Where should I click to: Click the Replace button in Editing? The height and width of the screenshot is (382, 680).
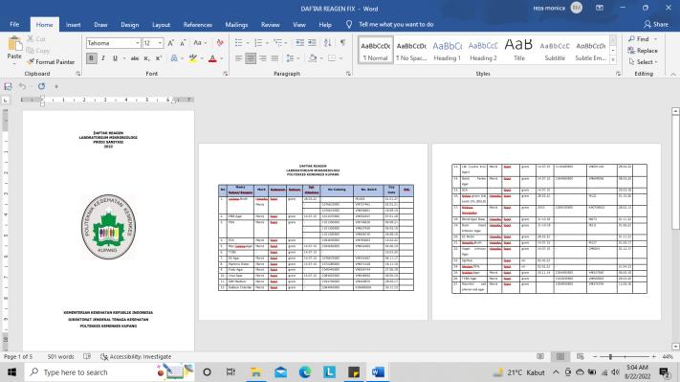(x=643, y=51)
